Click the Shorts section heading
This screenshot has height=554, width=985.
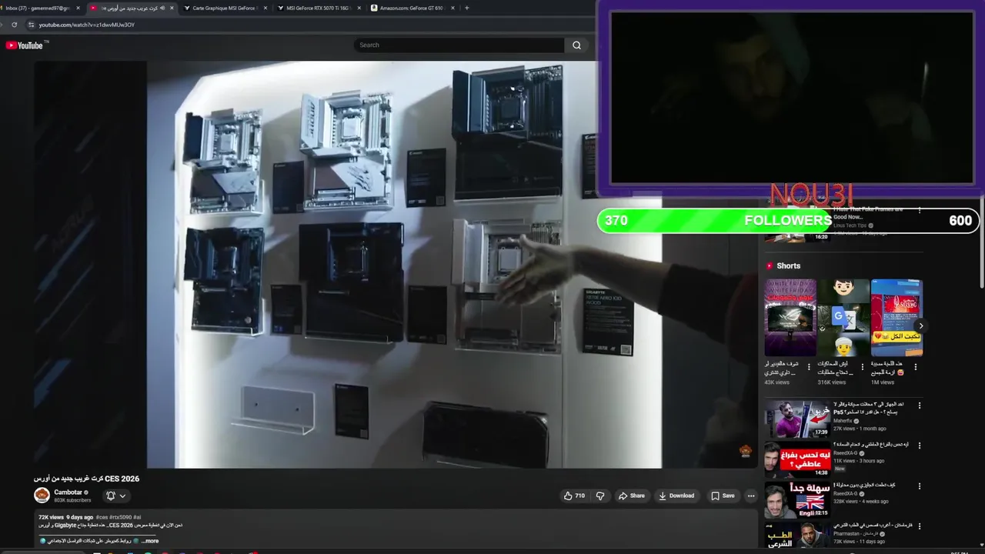click(x=788, y=266)
